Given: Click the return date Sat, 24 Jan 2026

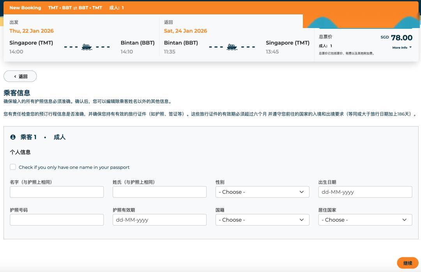Looking at the screenshot, I should [x=186, y=31].
